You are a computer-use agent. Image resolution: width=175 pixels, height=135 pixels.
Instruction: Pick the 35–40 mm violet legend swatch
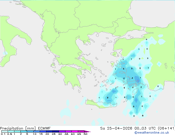tap(68, 131)
